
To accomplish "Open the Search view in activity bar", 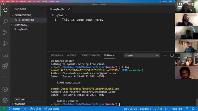I will pyautogui.click(x=5, y=21).
